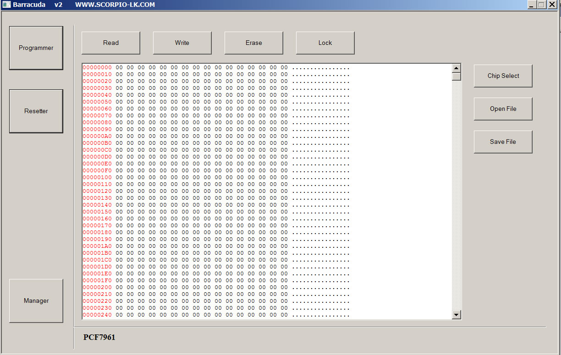Click the Barracuda application icon in title bar
The image size is (561, 355).
click(5, 5)
